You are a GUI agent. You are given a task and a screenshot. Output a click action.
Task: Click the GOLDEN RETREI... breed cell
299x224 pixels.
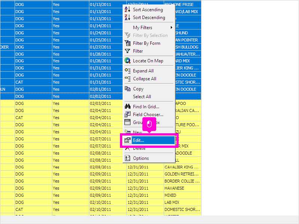[x=182, y=174]
